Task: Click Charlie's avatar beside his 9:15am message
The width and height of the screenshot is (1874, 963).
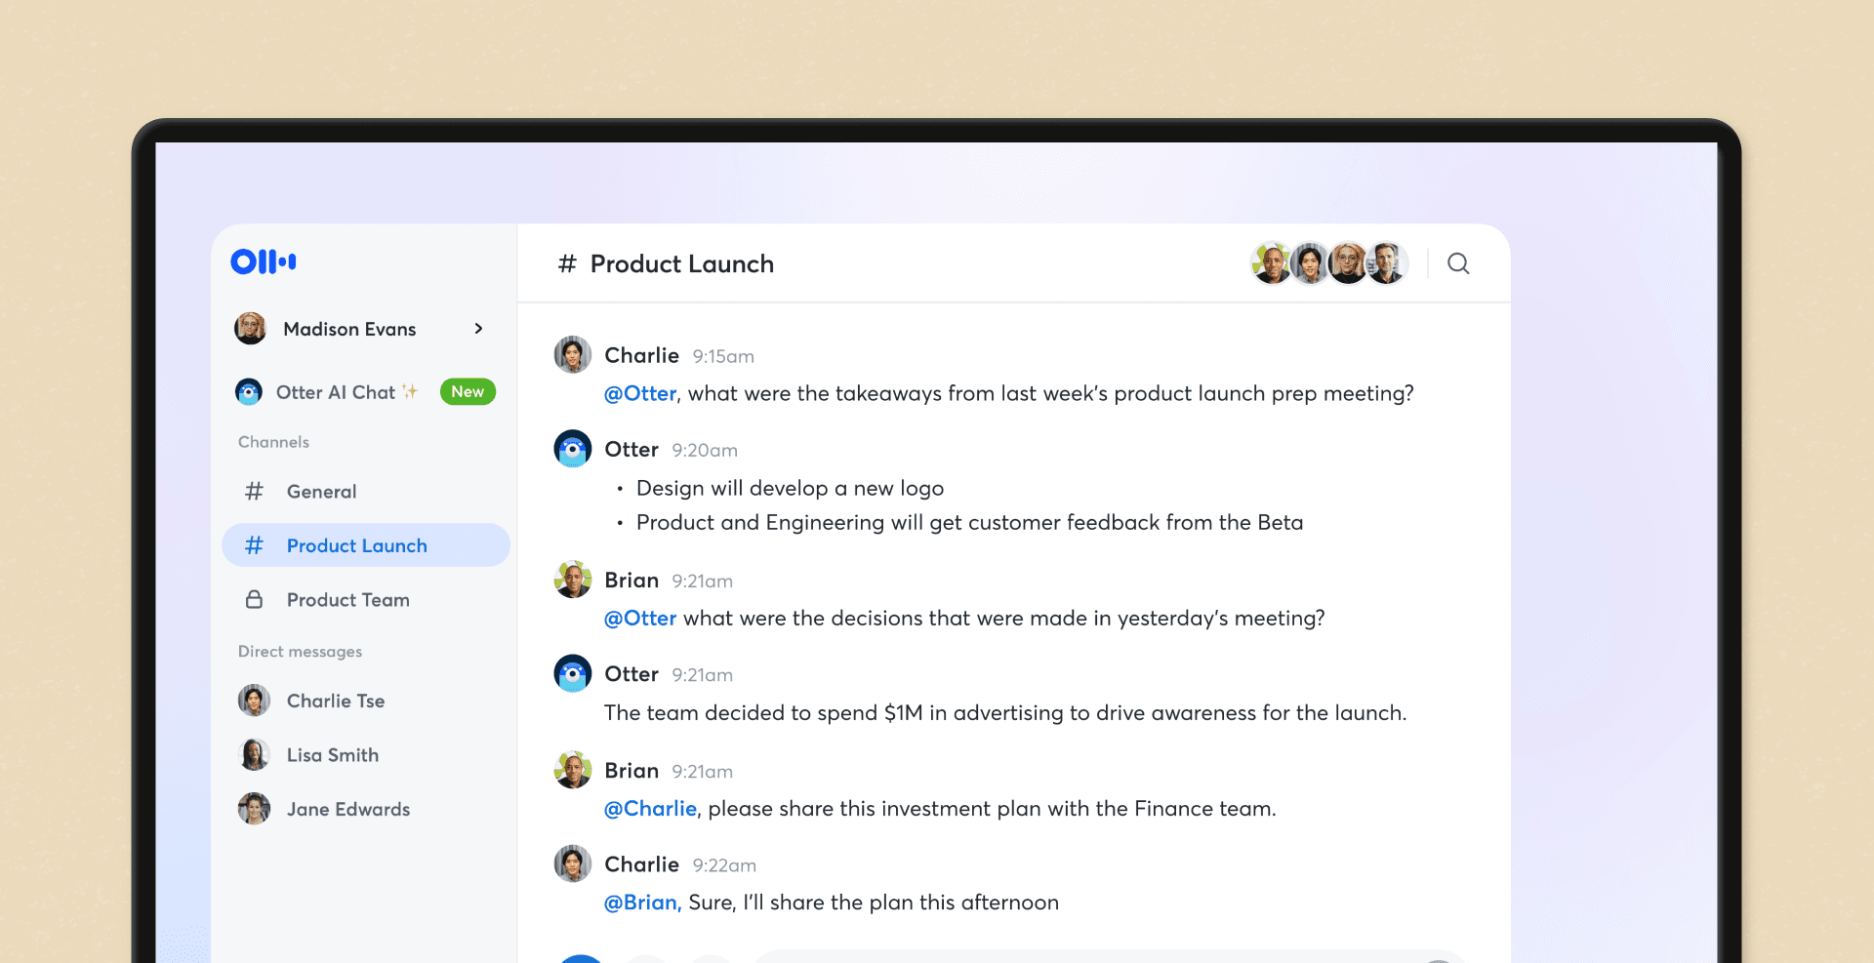Action: pyautogui.click(x=572, y=354)
